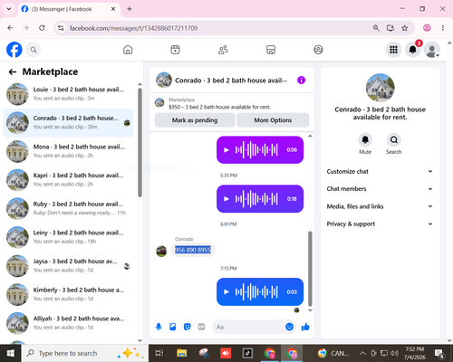
Task: Open the Friends icon in top navigation
Action: (x=223, y=50)
